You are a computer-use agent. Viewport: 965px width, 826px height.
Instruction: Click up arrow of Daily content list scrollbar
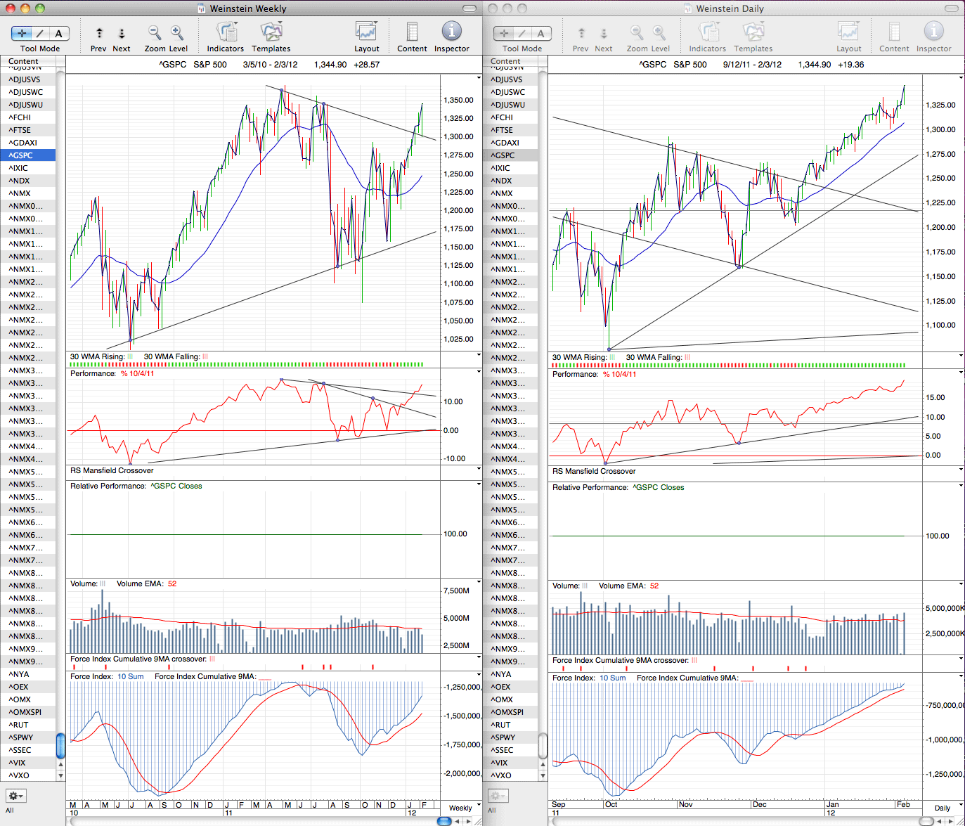pyautogui.click(x=543, y=764)
